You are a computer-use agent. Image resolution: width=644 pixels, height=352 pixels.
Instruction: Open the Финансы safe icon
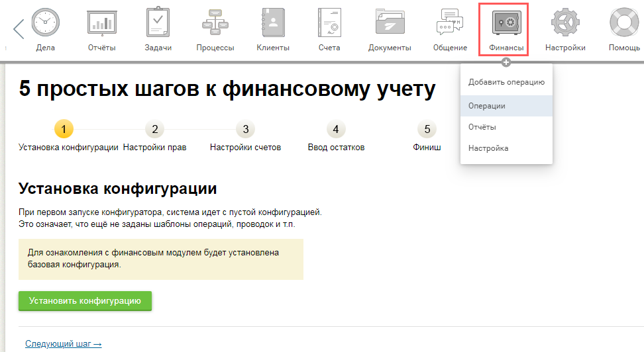point(506,22)
